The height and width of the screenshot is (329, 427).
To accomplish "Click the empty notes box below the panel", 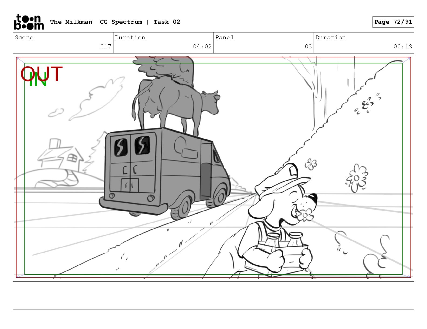I will [213, 296].
